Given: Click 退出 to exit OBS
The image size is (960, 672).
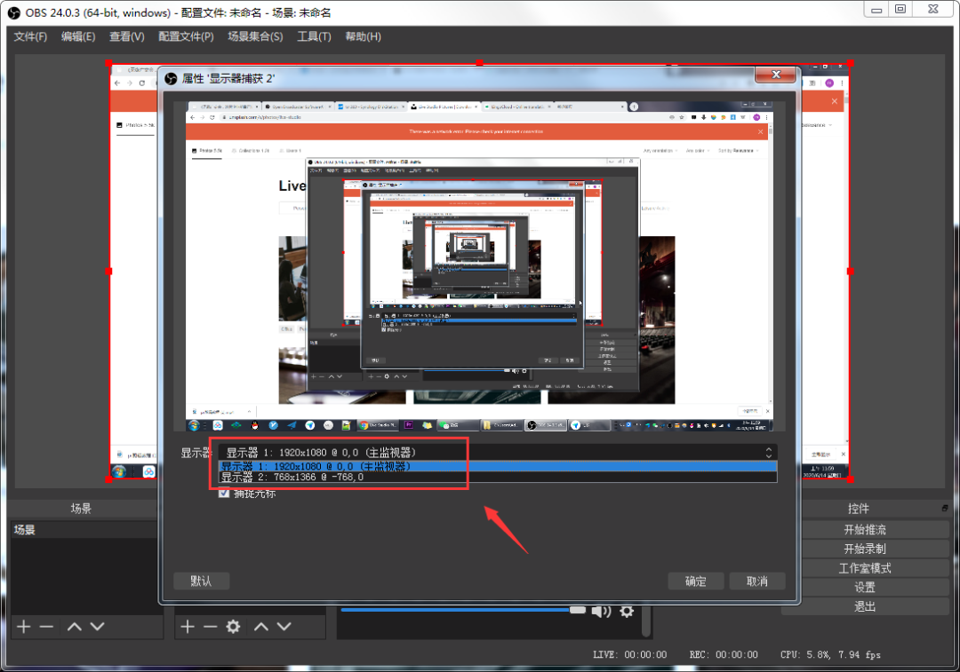Looking at the screenshot, I should (865, 606).
